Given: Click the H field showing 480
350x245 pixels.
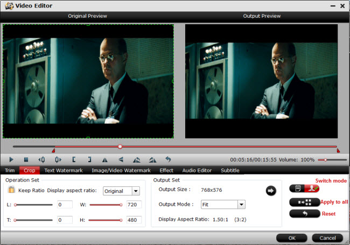Looking at the screenshot, I should click(x=134, y=220).
